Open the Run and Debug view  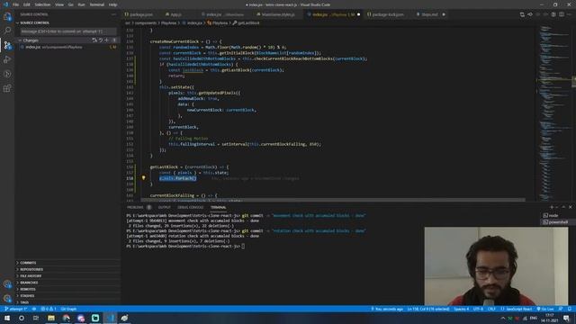[7, 59]
